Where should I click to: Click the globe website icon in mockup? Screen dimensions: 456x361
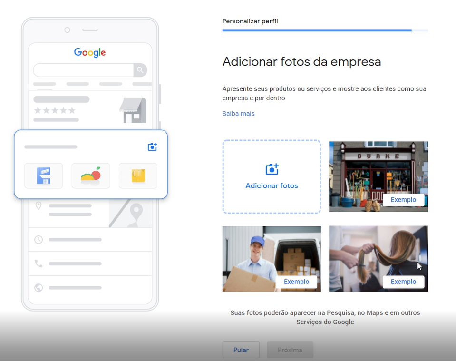point(39,288)
